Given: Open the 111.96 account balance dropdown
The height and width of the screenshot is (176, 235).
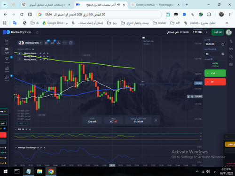Looking at the screenshot, I should point(200,32).
